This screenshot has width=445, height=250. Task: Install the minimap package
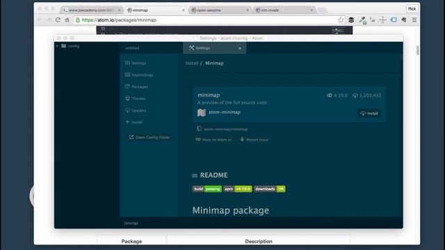pyautogui.click(x=369, y=113)
